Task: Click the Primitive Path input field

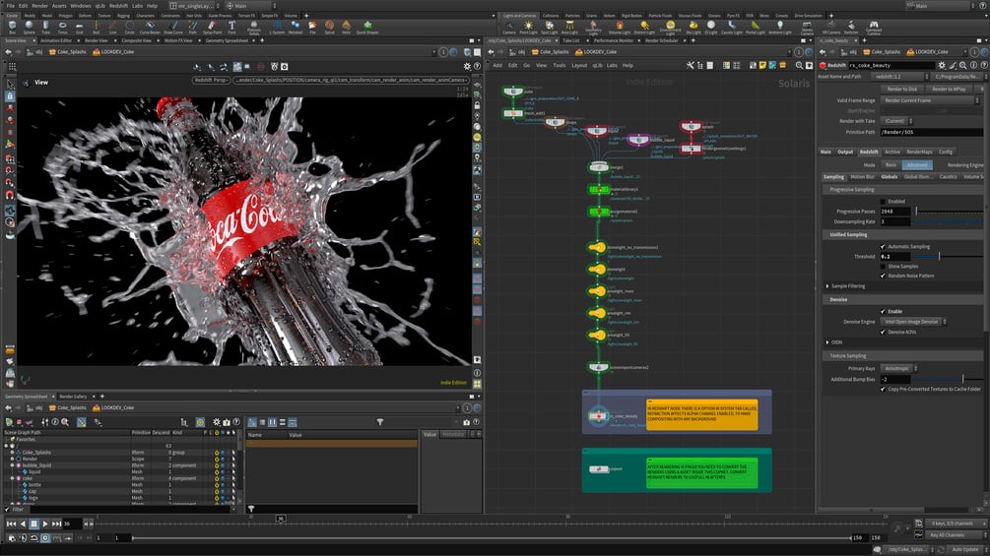Action: click(929, 132)
